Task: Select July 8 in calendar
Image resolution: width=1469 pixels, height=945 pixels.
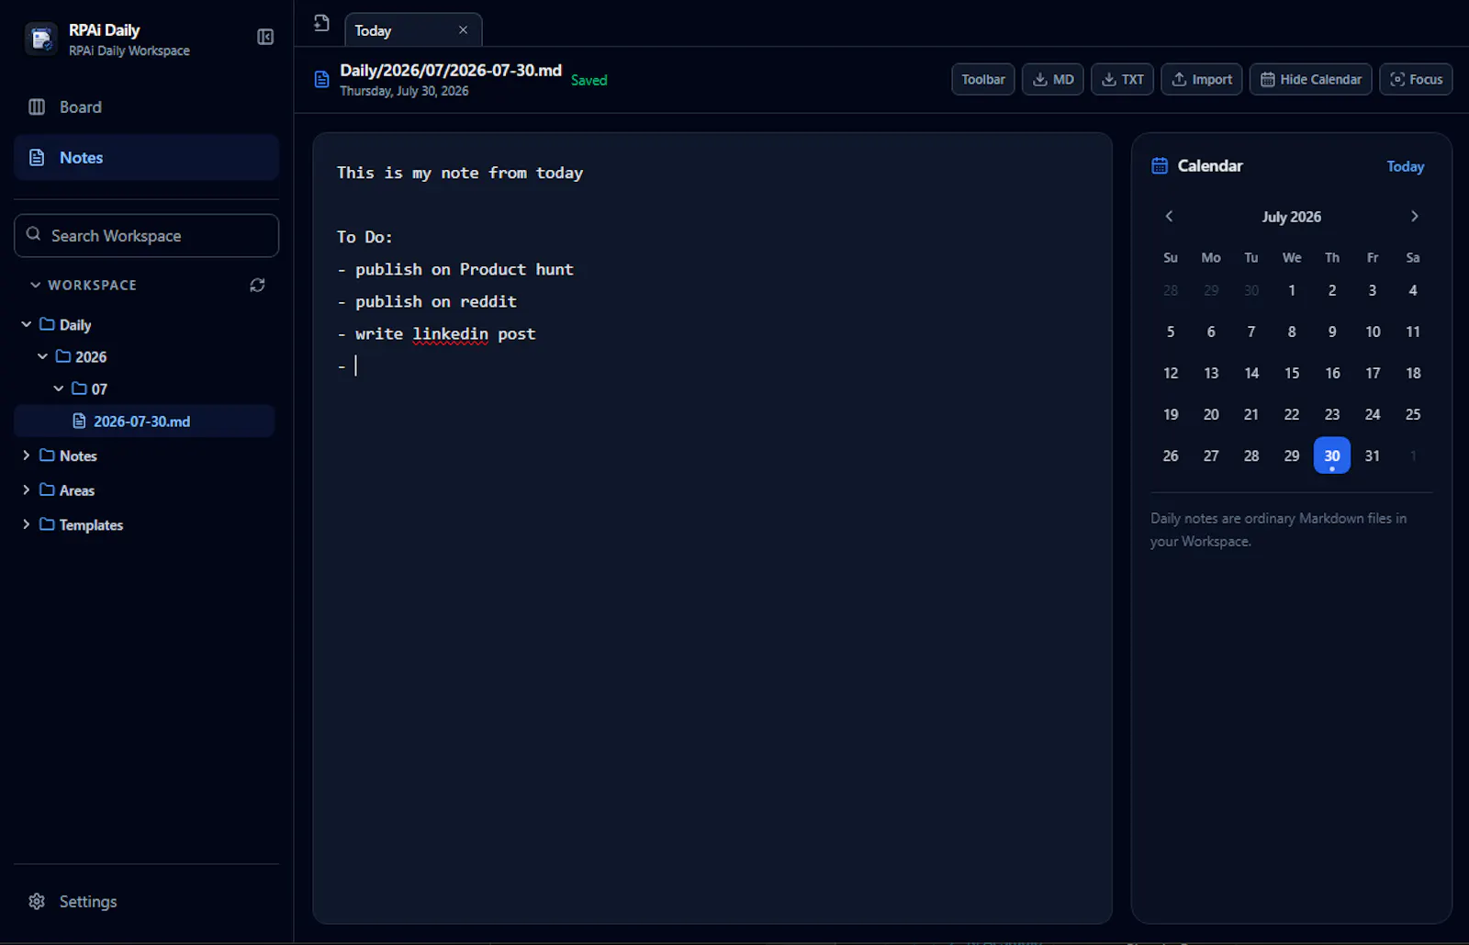Action: click(1292, 332)
